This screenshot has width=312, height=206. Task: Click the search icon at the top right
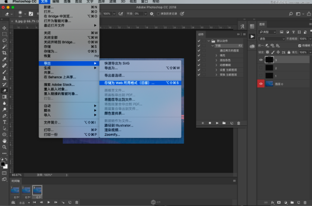(290, 14)
